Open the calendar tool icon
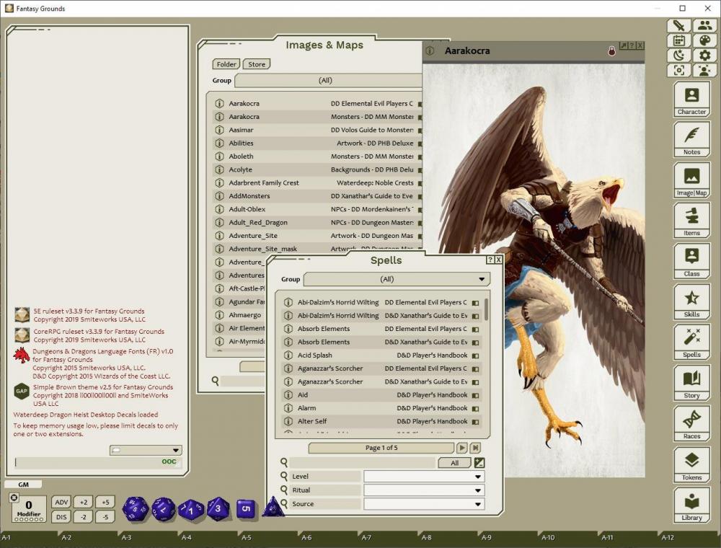Image resolution: width=721 pixels, height=548 pixels. pyautogui.click(x=678, y=40)
